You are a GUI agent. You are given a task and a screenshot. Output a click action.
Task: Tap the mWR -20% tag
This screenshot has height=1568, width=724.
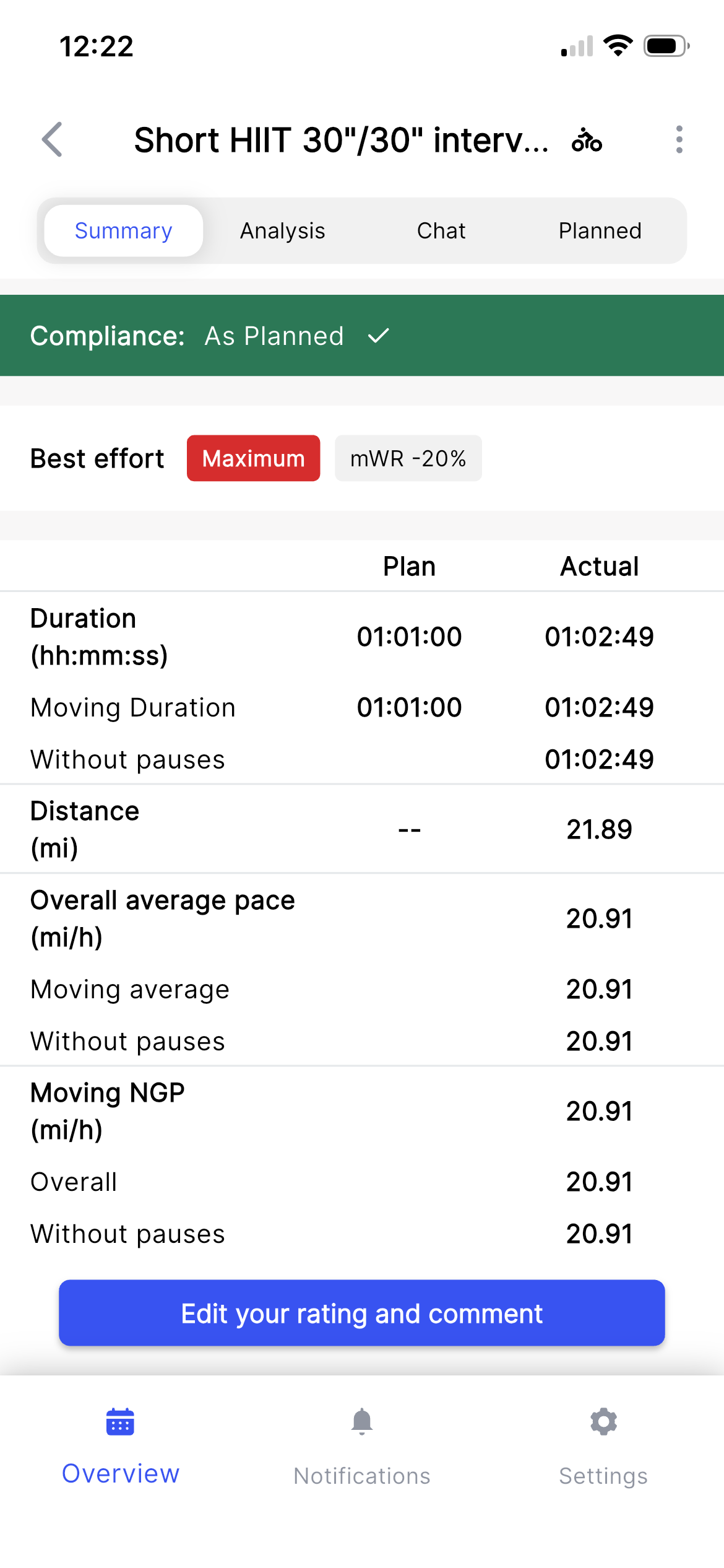[x=408, y=458]
